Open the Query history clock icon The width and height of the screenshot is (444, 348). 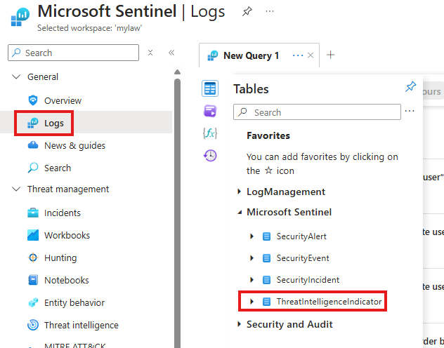(210, 156)
